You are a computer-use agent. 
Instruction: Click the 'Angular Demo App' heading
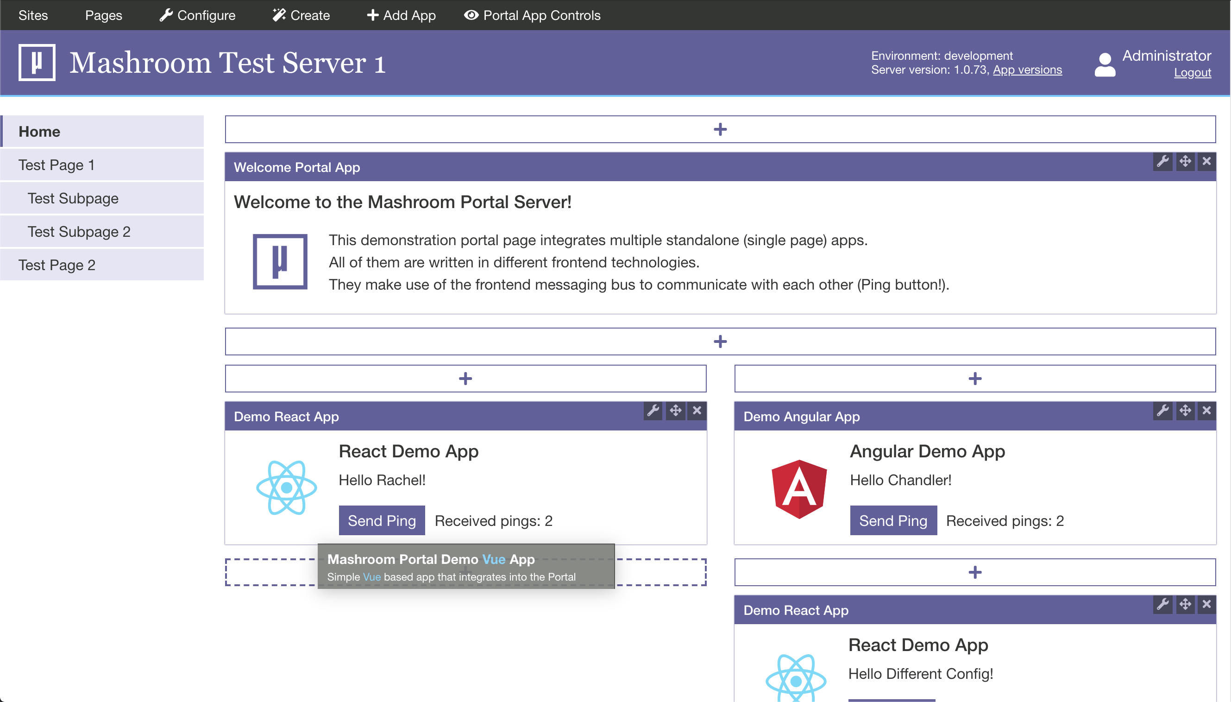928,451
